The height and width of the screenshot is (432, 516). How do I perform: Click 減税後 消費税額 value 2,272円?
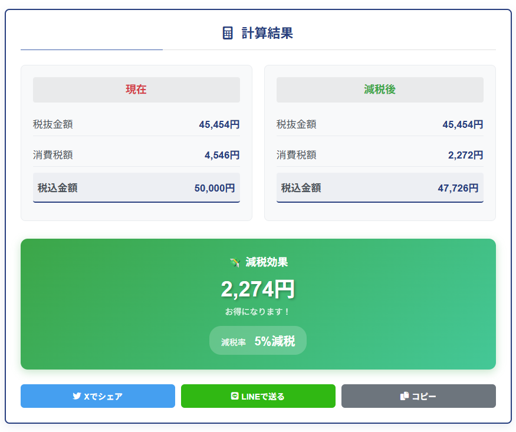pos(466,155)
